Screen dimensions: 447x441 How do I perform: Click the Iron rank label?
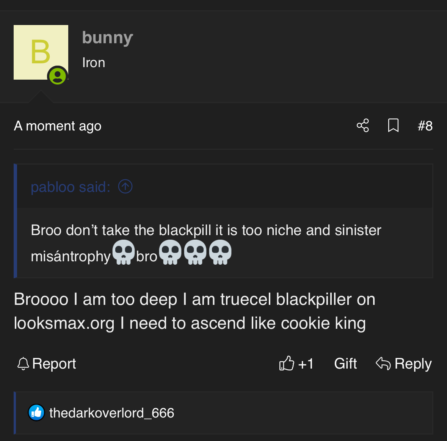pos(94,63)
